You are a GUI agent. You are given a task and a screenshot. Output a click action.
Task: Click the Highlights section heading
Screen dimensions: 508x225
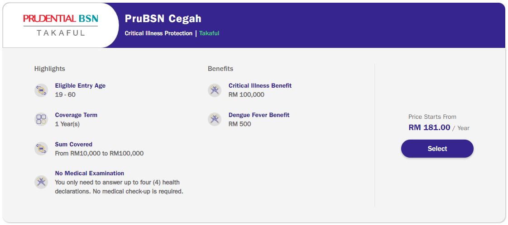pos(50,69)
